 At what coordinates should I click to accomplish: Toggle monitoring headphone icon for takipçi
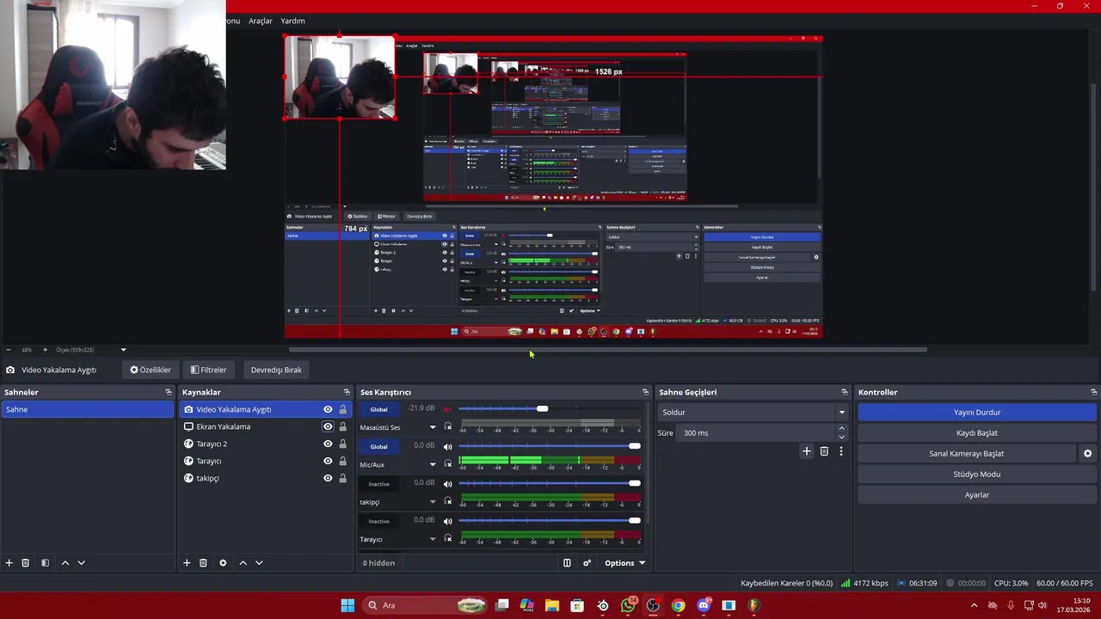coord(447,501)
